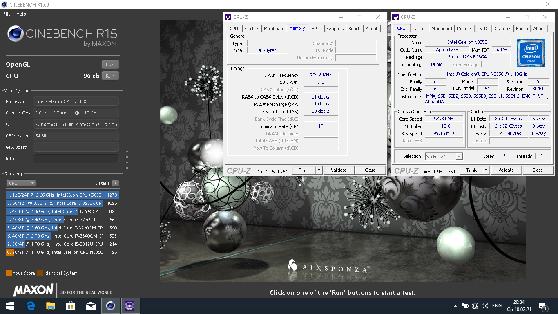Viewport: 558px width, 314px height.
Task: Open ranking CPU dropdown
Action: coord(21,183)
